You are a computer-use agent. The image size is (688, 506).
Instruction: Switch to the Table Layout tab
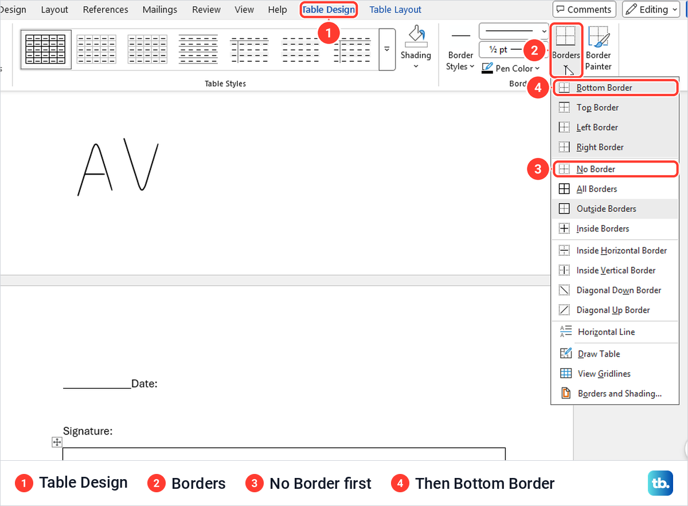click(x=395, y=10)
